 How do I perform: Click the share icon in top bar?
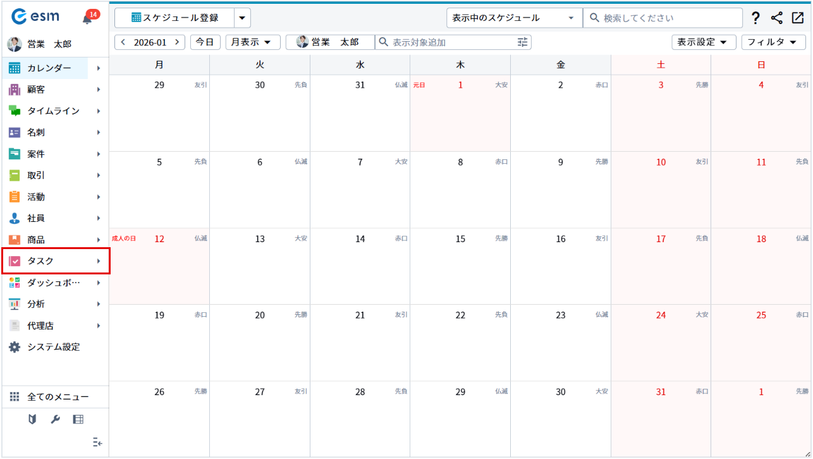[x=777, y=18]
